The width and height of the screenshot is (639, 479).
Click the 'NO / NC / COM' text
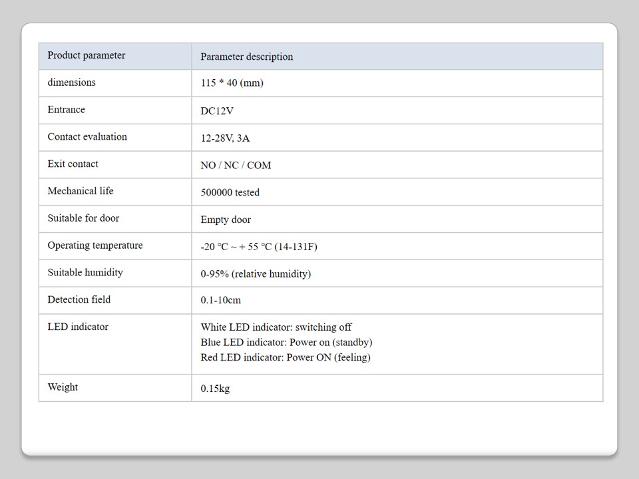[236, 166]
